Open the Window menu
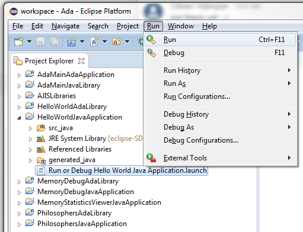The height and width of the screenshot is (232, 303). point(181,26)
